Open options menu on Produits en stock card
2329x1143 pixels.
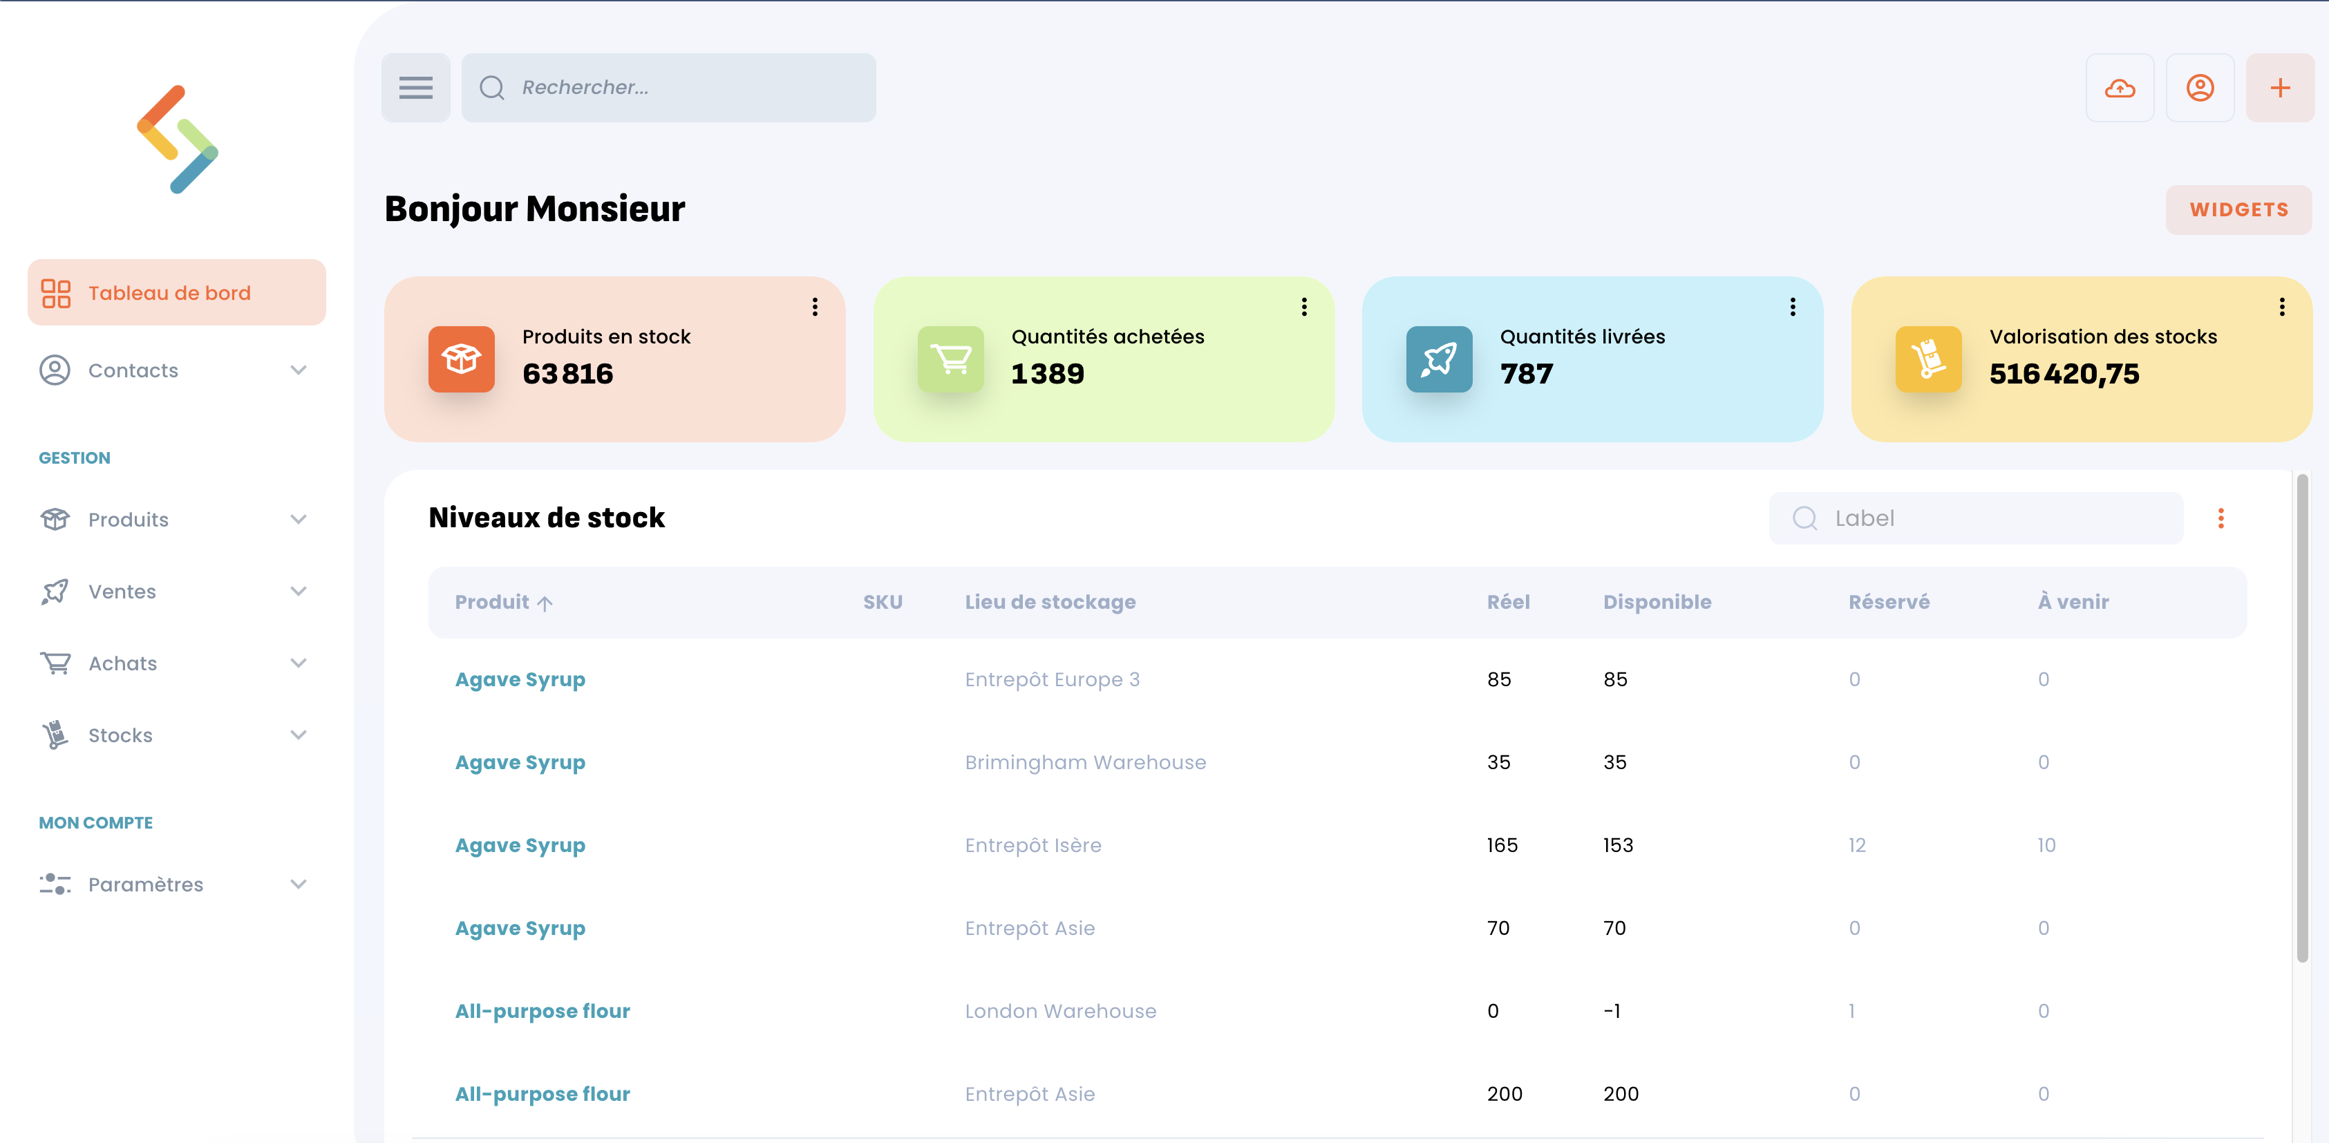pos(815,308)
